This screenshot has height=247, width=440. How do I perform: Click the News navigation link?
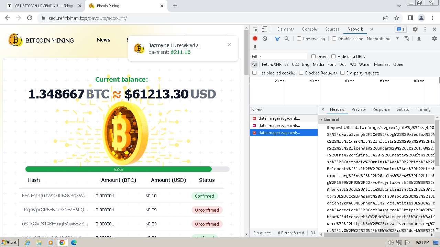tap(103, 40)
